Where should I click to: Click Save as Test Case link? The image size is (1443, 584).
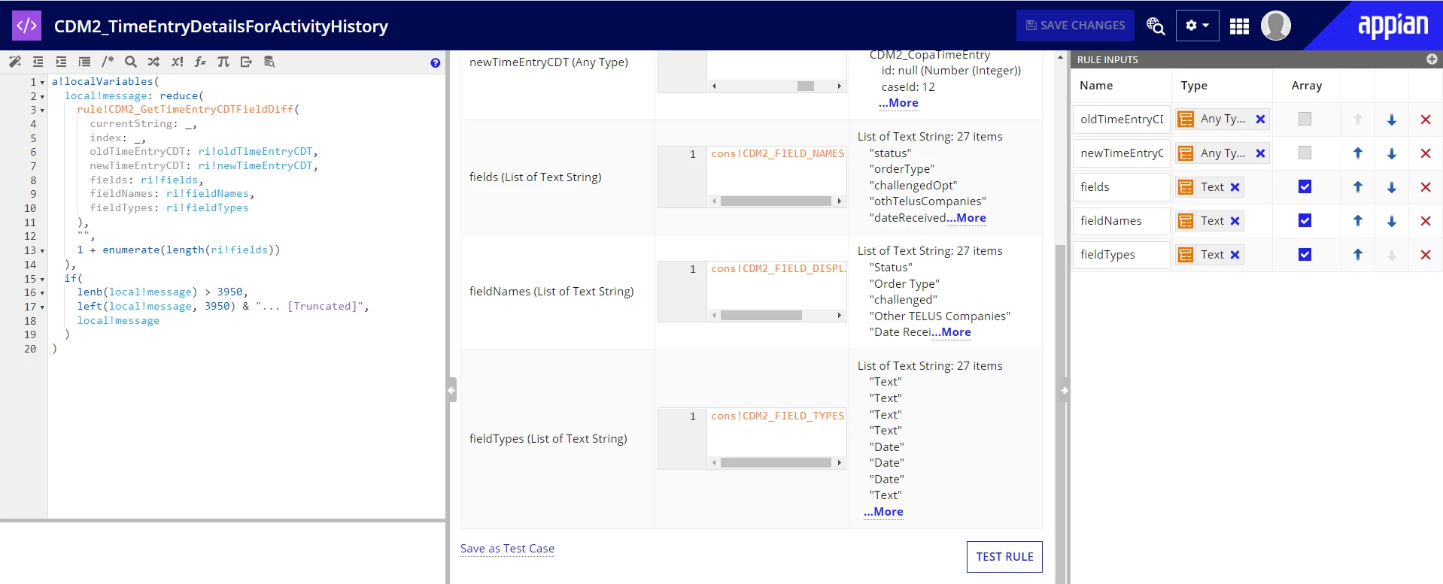(507, 549)
